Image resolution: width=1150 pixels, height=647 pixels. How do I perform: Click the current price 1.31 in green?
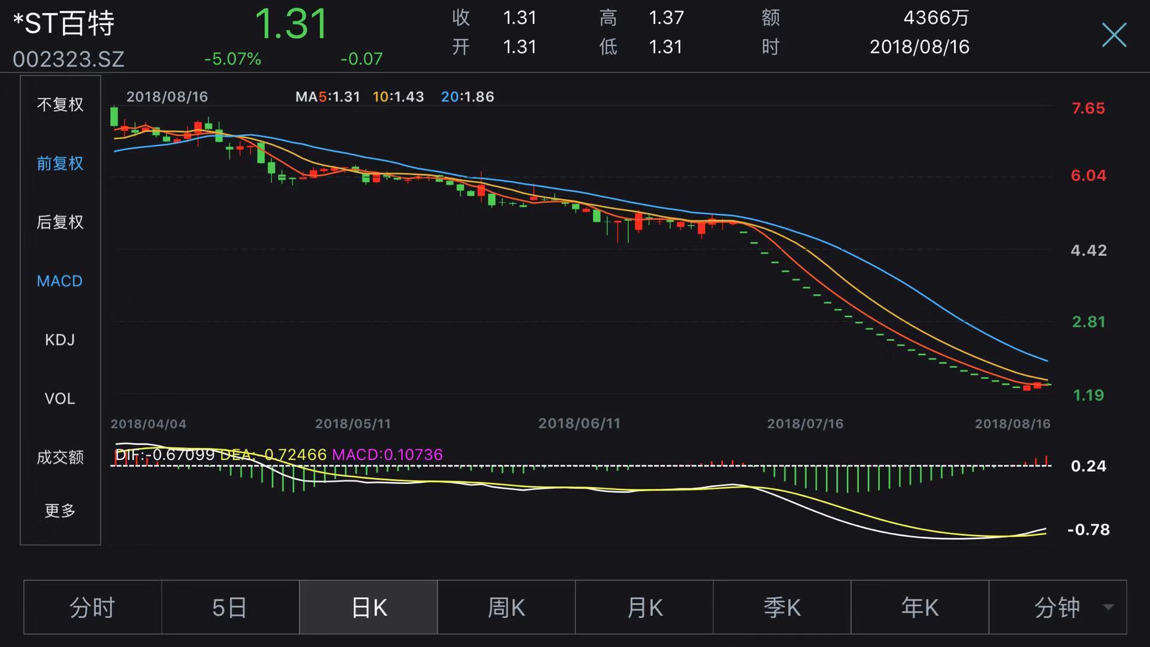point(292,24)
